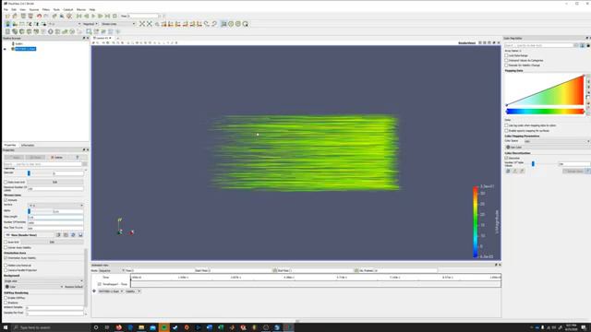The width and height of the screenshot is (591, 332).
Task: Click the Edit color map icon
Action: (15, 24)
